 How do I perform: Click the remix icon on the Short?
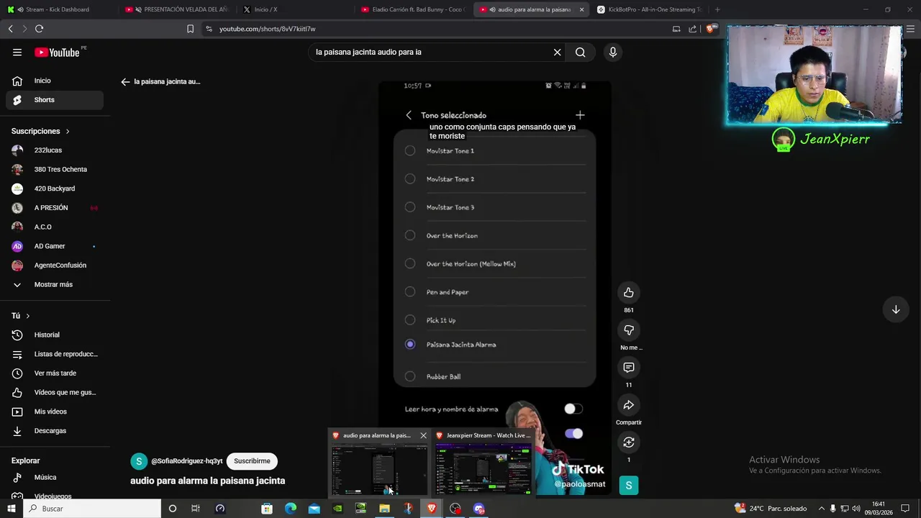629,442
